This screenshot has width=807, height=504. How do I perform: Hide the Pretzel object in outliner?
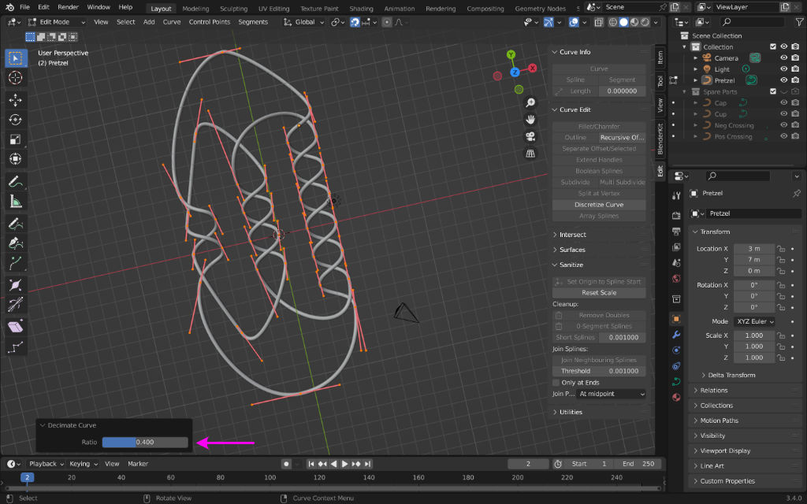[784, 80]
